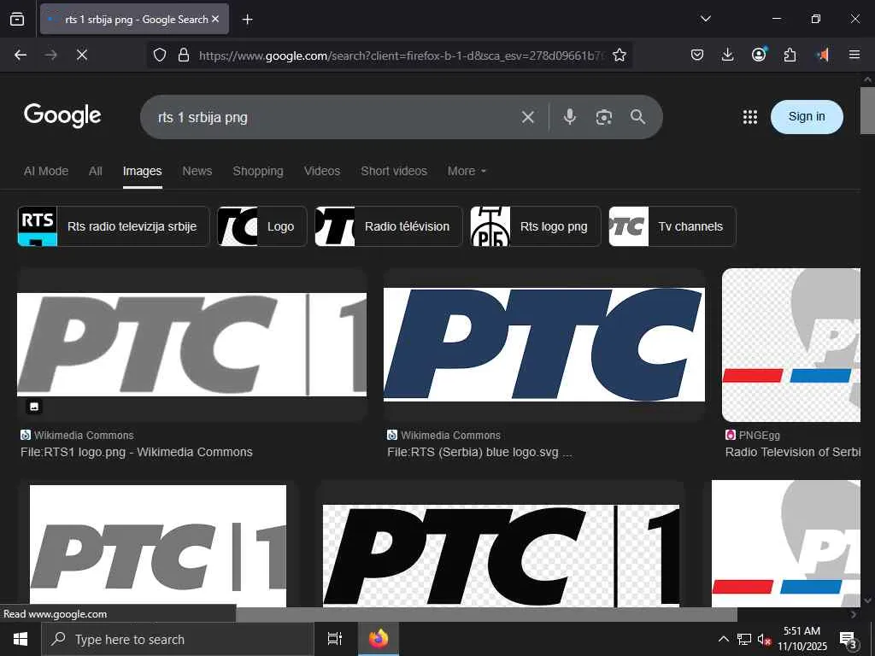
Task: Close the rts 1 srbija png tab
Action: 215,19
